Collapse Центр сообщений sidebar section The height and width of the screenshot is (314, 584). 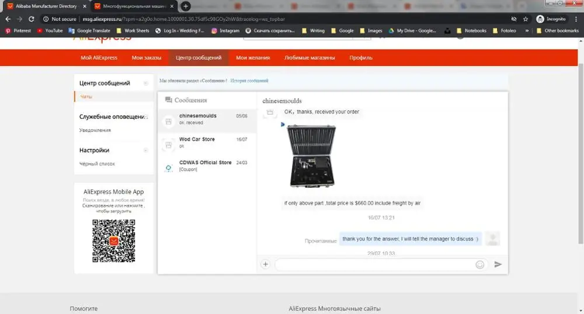145,83
